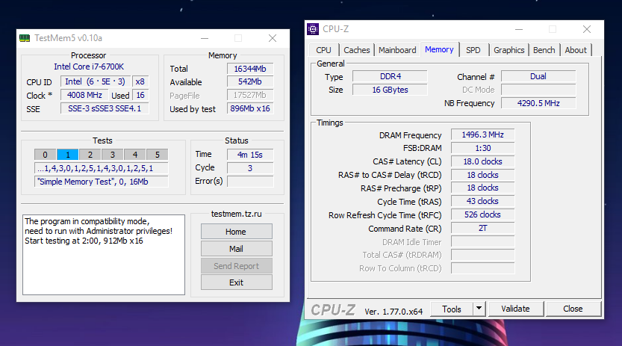Screen dimensions: 622x346
Task: Select the Memory tab in CPU-Z
Action: click(439, 49)
